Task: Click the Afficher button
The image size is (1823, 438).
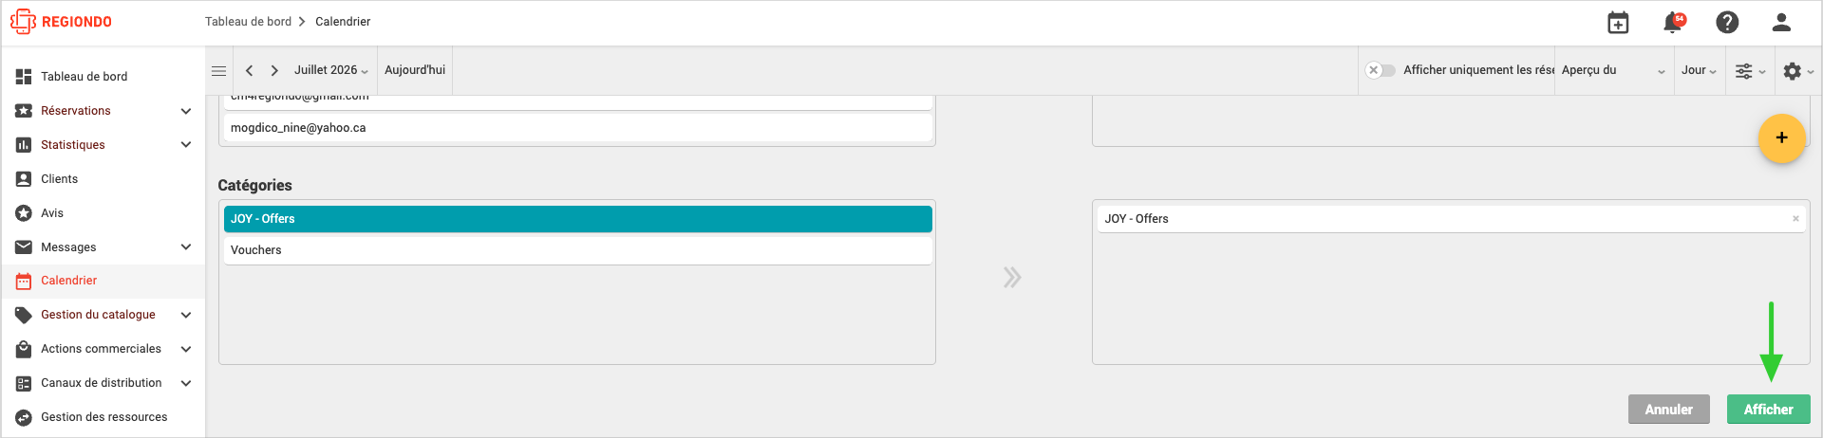Action: tap(1768, 410)
